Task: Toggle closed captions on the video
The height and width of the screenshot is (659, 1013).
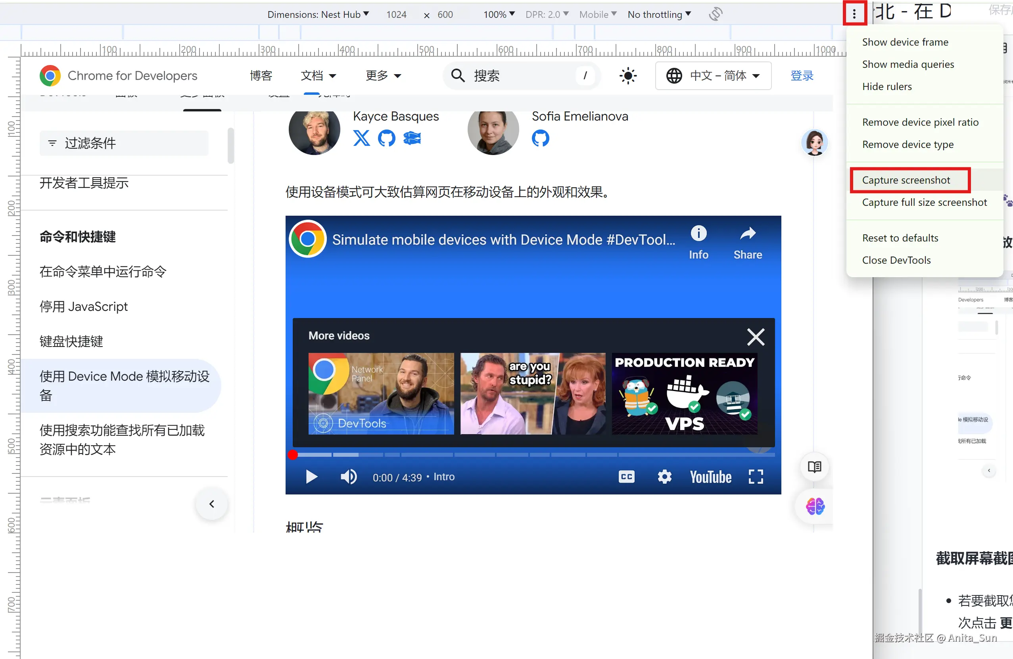Action: (627, 477)
